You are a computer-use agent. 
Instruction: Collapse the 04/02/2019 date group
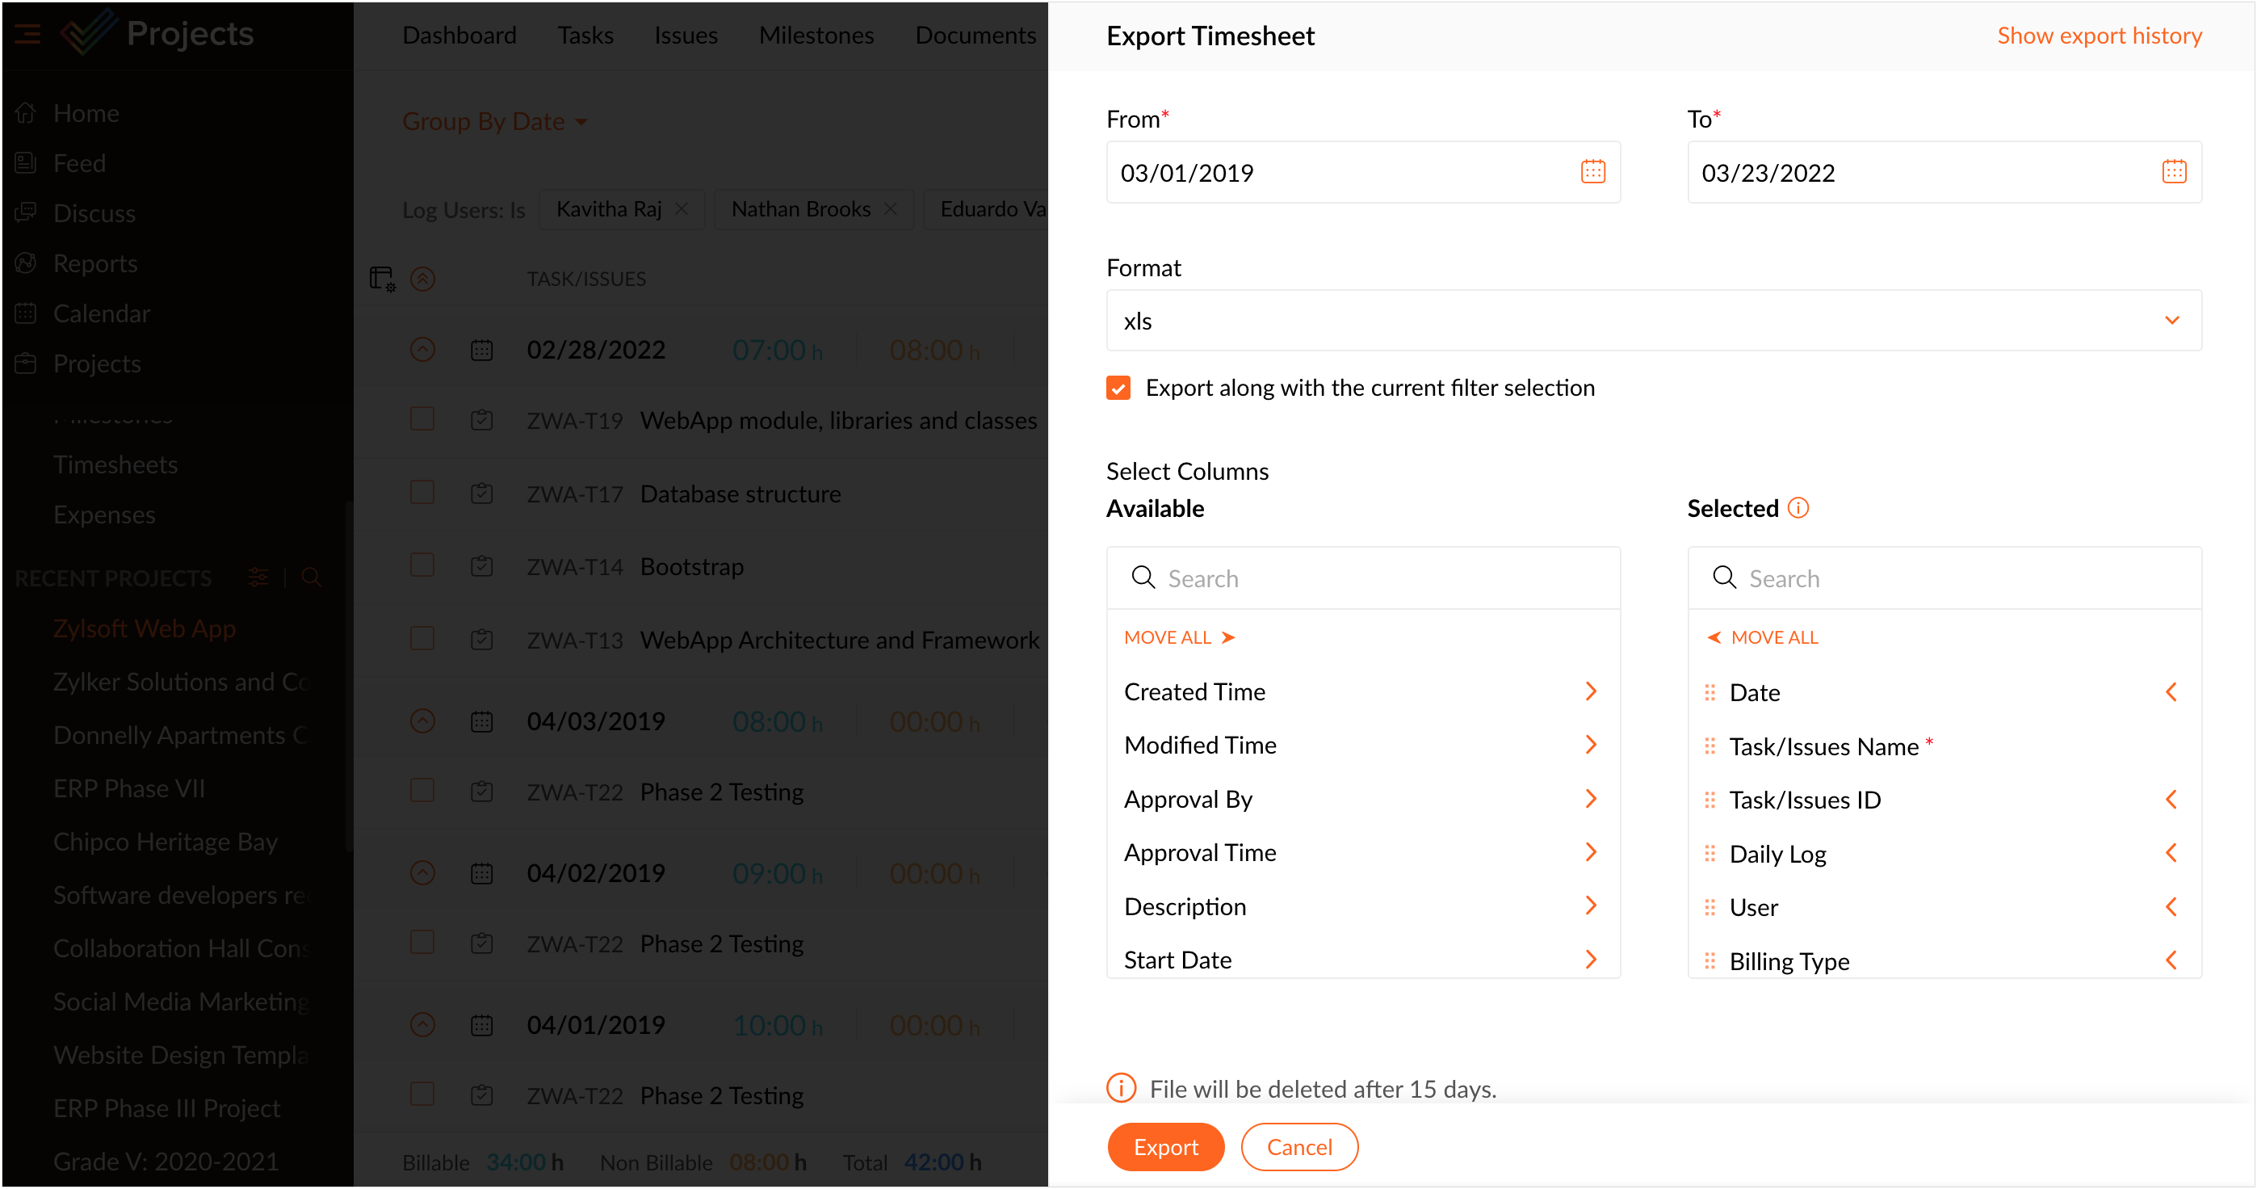point(423,872)
